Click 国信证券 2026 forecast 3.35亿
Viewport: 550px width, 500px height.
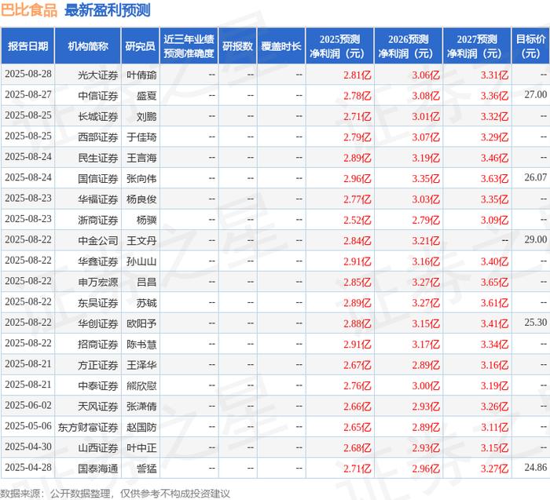(x=426, y=179)
